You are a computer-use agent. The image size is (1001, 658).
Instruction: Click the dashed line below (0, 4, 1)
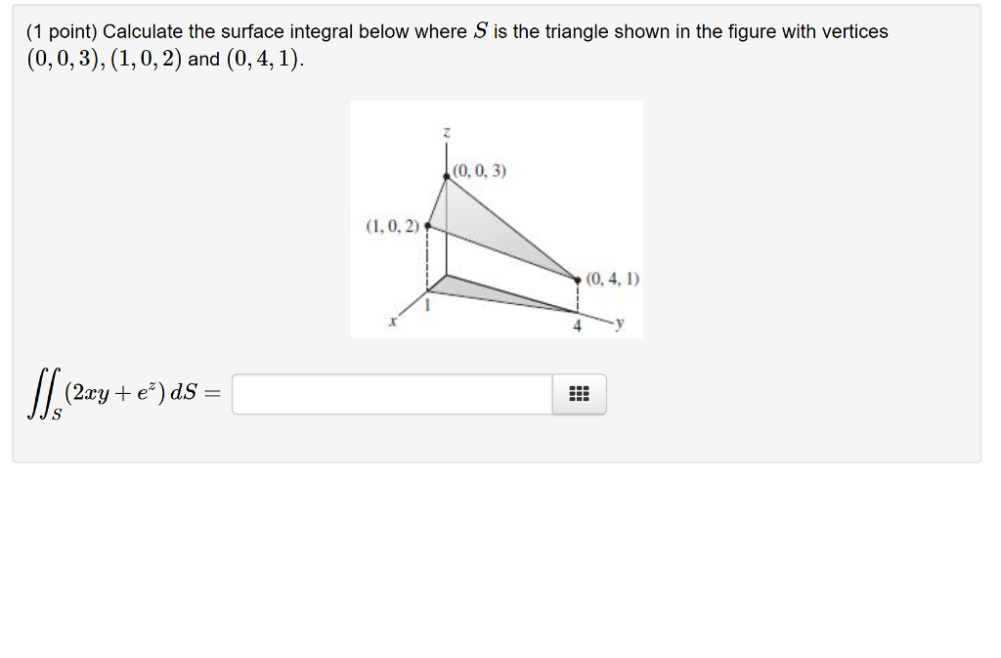tap(579, 298)
